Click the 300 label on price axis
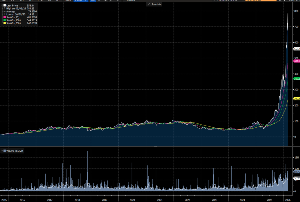 (297, 89)
